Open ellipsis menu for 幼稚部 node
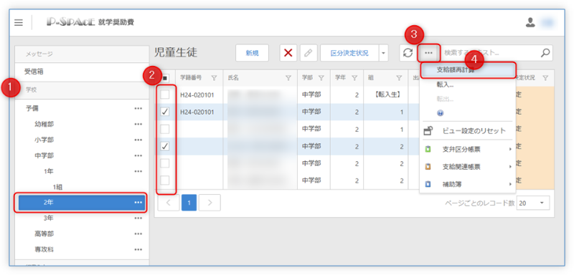Screen dimensions: 574x275 138,124
